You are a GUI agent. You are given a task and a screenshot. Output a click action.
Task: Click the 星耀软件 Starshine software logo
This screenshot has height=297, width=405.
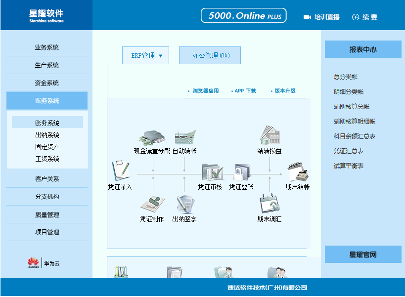click(46, 16)
